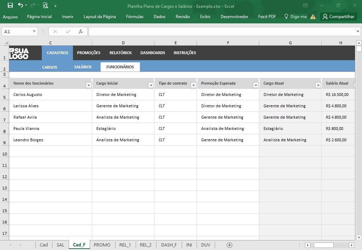362x250 pixels.
Task: Click the Compartilhar share button
Action: click(339, 16)
